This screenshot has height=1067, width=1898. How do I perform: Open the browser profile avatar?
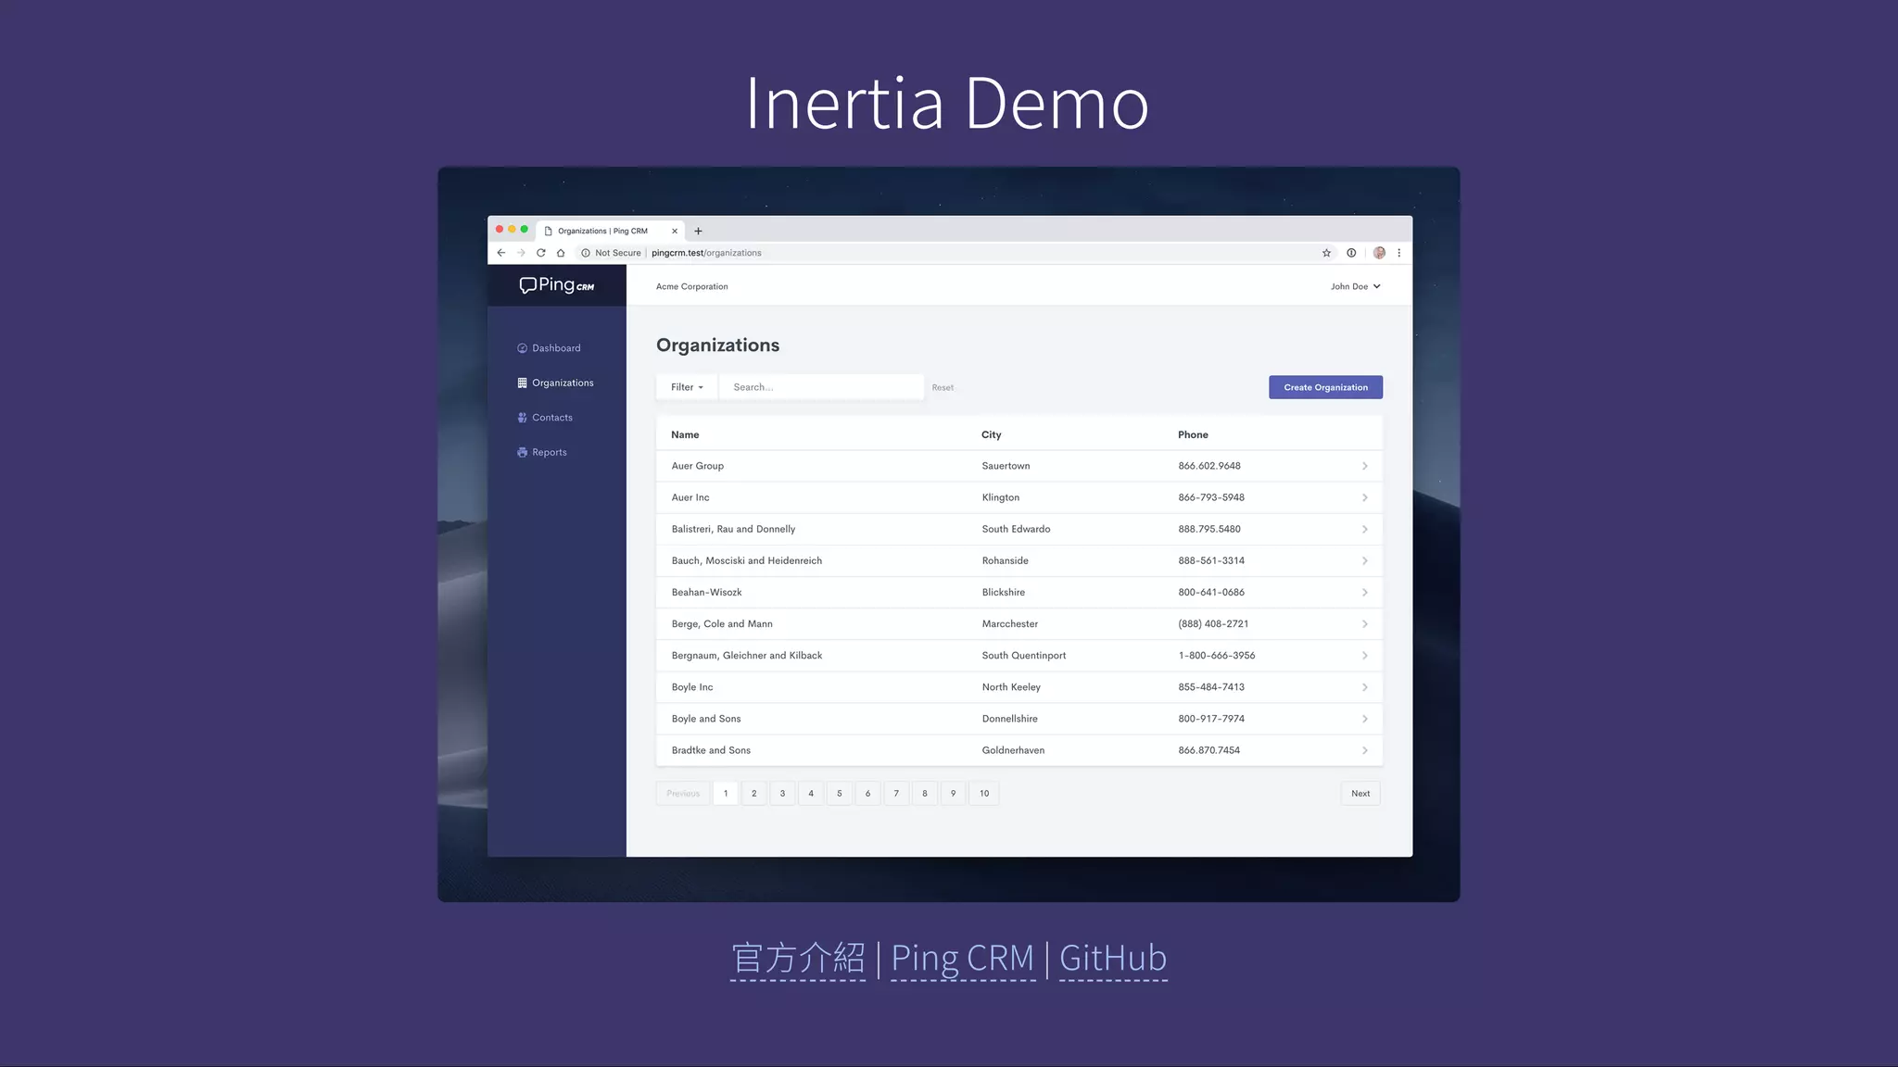(x=1379, y=253)
